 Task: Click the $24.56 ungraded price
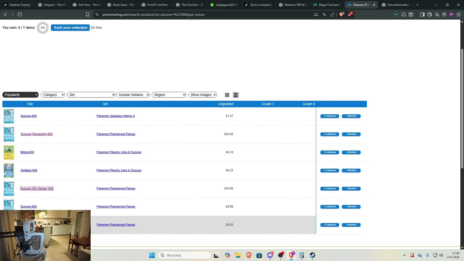pyautogui.click(x=229, y=134)
